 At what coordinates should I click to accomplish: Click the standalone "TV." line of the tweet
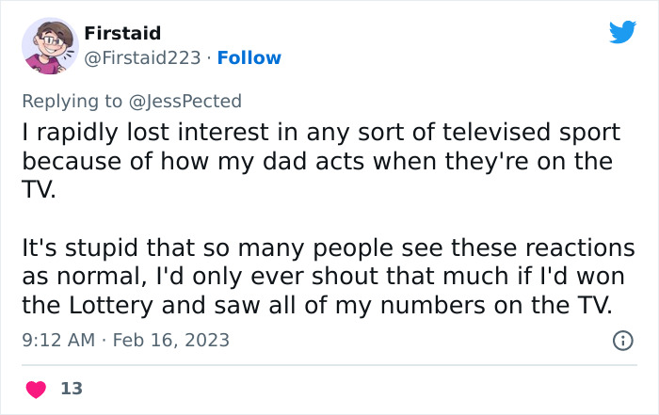41,188
